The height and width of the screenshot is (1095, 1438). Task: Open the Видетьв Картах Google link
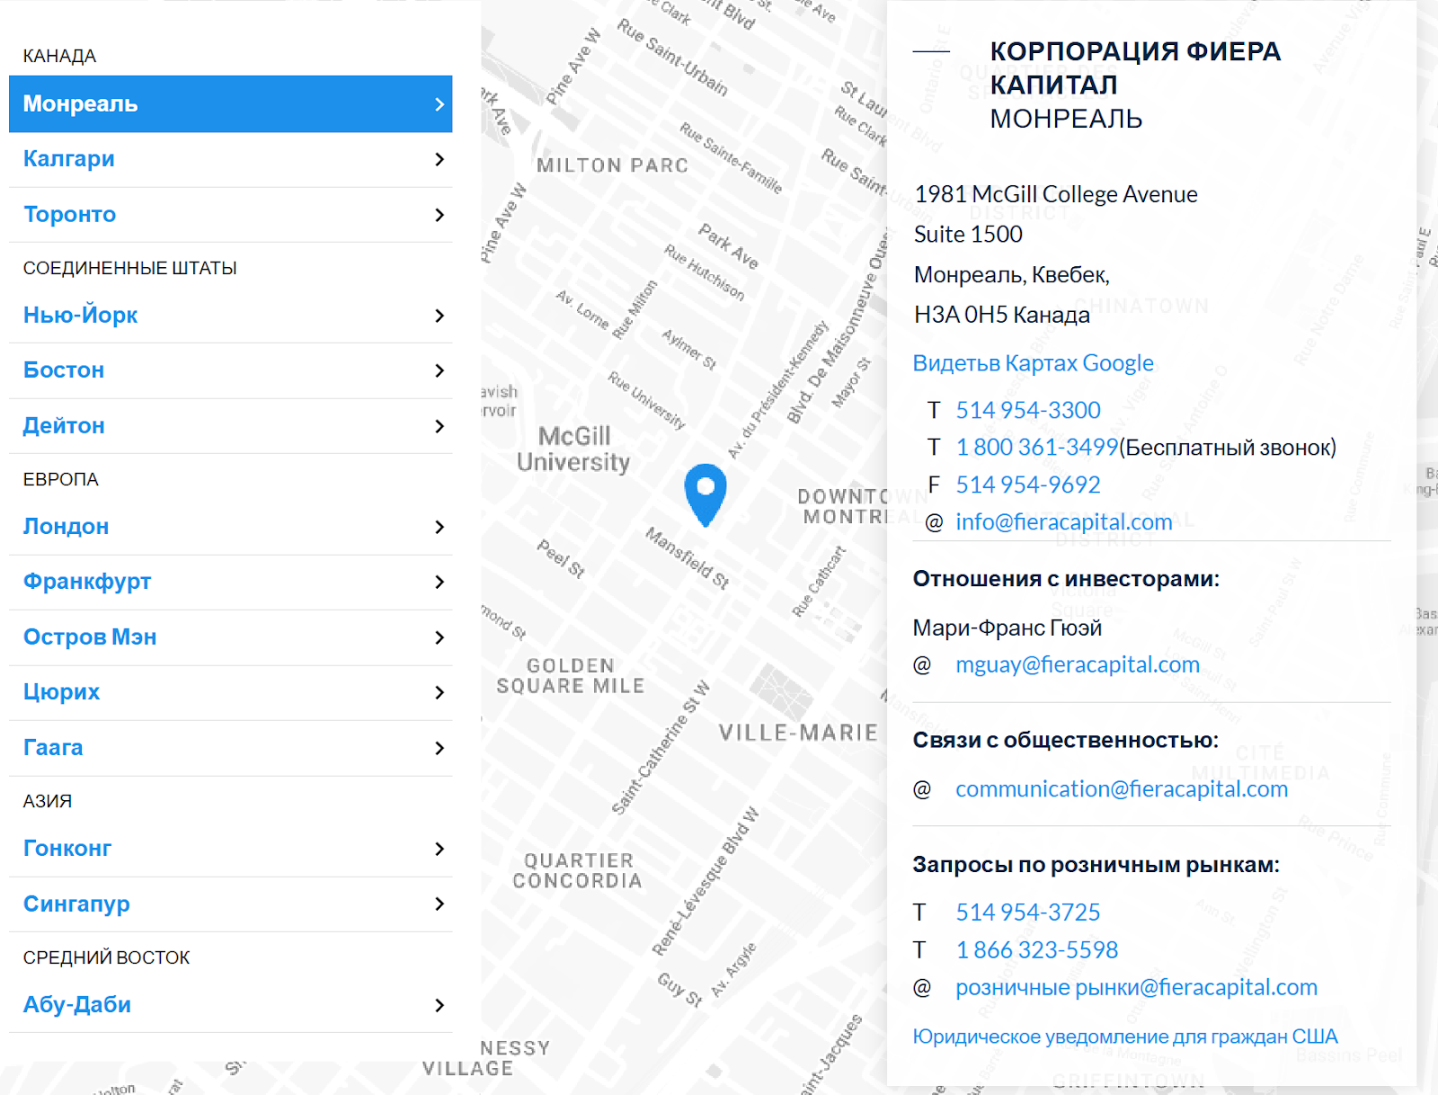point(1033,363)
